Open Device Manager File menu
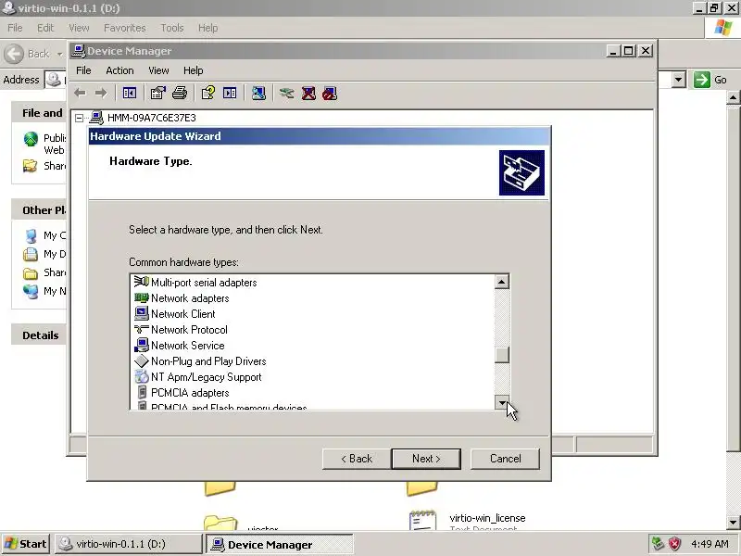Viewport: 741px width, 556px height. (83, 70)
